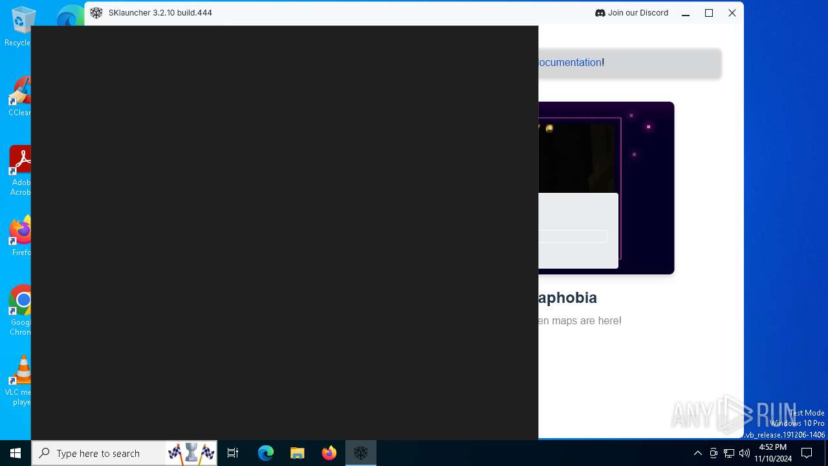Open the volume control tray icon
The width and height of the screenshot is (828, 466).
745,453
